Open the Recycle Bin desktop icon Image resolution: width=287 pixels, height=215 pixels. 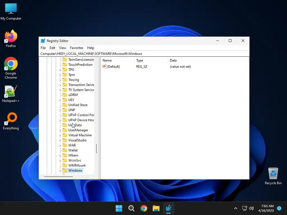click(273, 176)
